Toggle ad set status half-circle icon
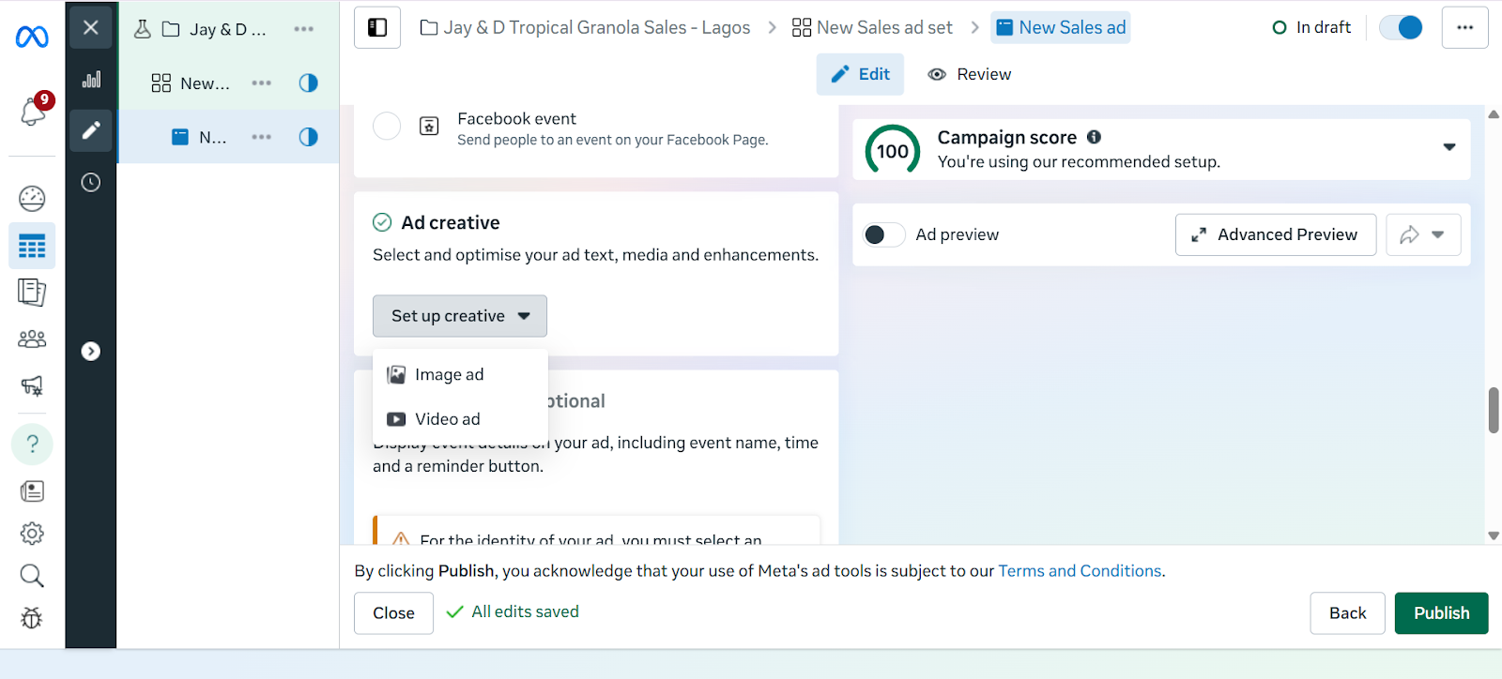This screenshot has width=1502, height=679. [308, 83]
